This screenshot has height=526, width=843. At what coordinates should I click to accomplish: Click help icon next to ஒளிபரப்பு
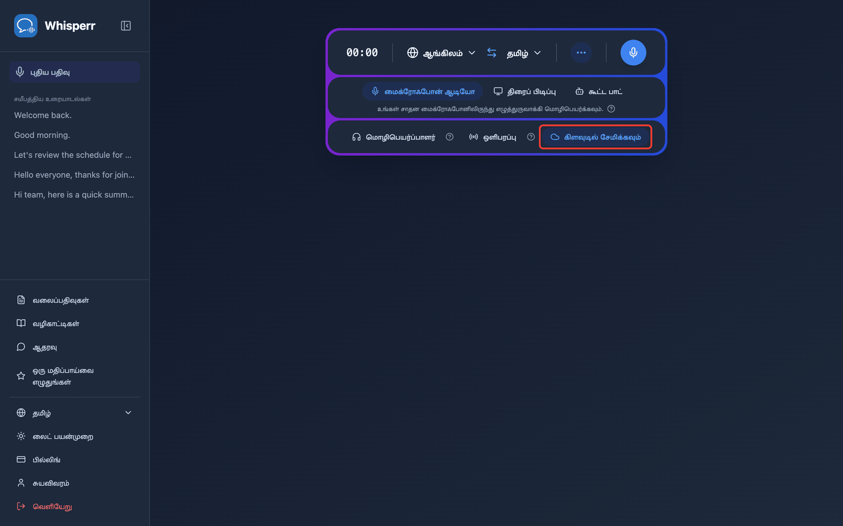point(531,137)
